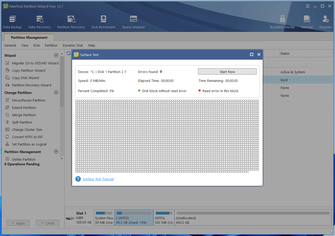Open the Dynamic Disk menu
Viewport: 335px width, 236px height.
pyautogui.click(x=73, y=45)
